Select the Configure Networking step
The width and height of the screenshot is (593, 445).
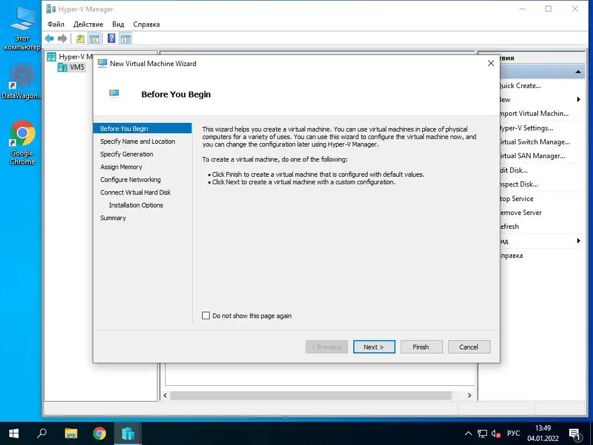pyautogui.click(x=130, y=180)
